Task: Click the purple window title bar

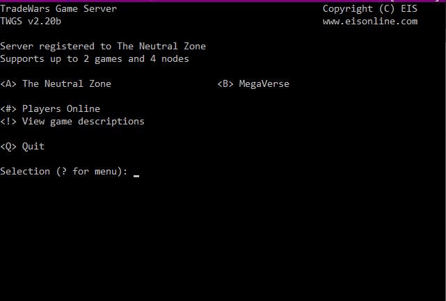Action: pyautogui.click(x=223, y=1)
